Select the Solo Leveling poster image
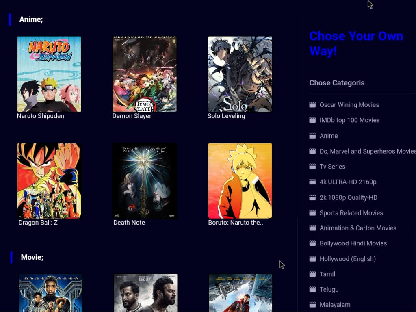 (x=240, y=74)
